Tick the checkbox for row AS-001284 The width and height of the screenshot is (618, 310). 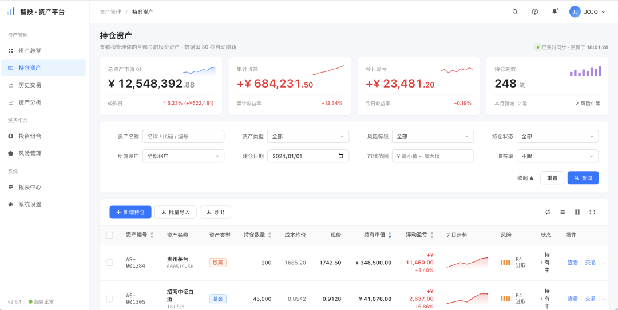[x=109, y=263]
